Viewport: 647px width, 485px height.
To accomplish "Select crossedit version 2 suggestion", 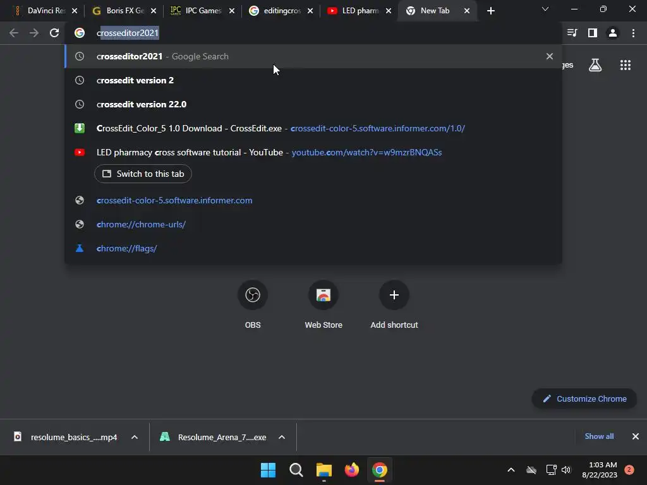I will (x=313, y=80).
